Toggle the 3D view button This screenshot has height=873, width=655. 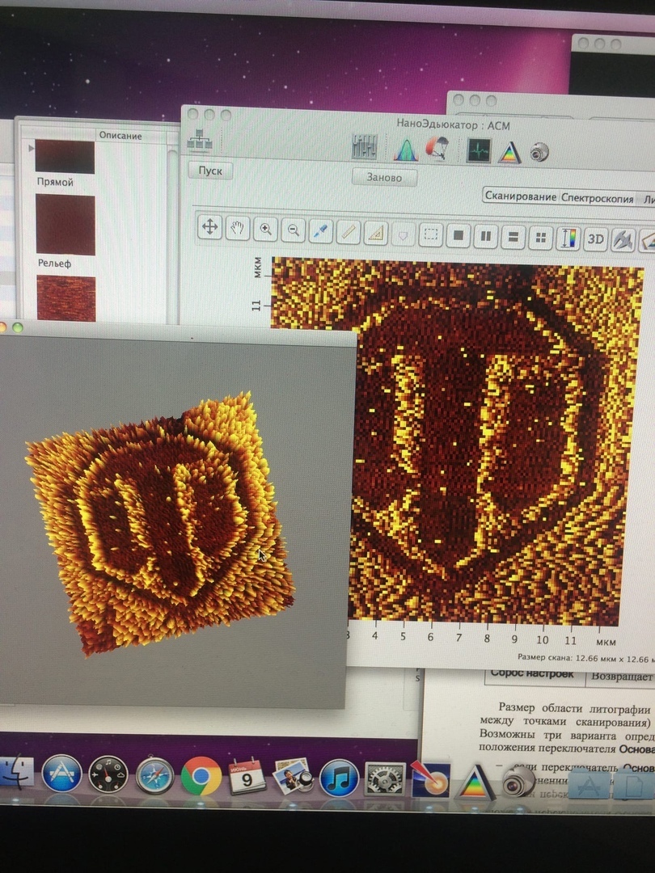(595, 239)
